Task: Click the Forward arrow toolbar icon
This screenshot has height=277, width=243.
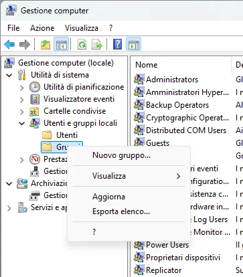Action: [x=25, y=44]
